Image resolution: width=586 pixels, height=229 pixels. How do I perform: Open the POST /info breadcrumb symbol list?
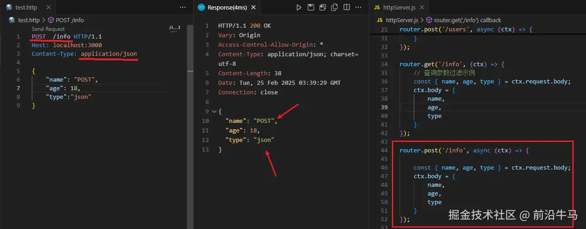(x=70, y=20)
